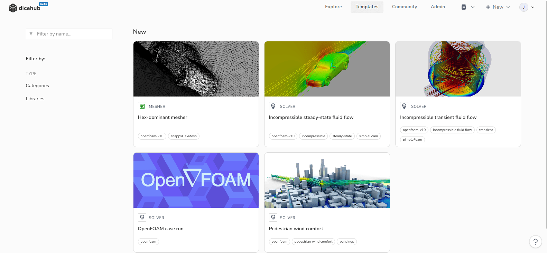This screenshot has height=253, width=547.
Task: Open the Hex-dominant mesher thumbnail
Action: [196, 69]
